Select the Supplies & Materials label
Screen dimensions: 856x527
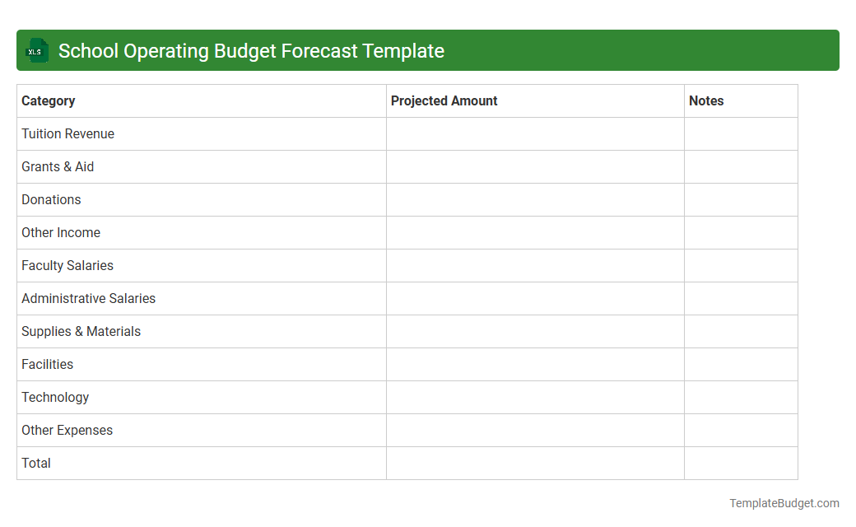[x=81, y=331]
